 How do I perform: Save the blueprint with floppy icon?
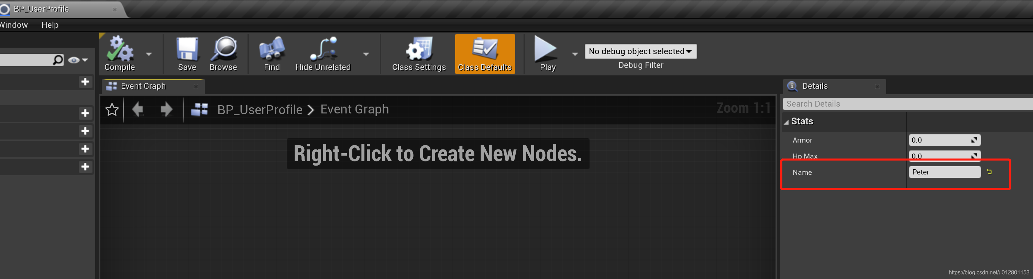pos(187,53)
